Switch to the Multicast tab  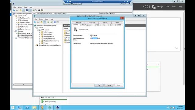point(78,23)
